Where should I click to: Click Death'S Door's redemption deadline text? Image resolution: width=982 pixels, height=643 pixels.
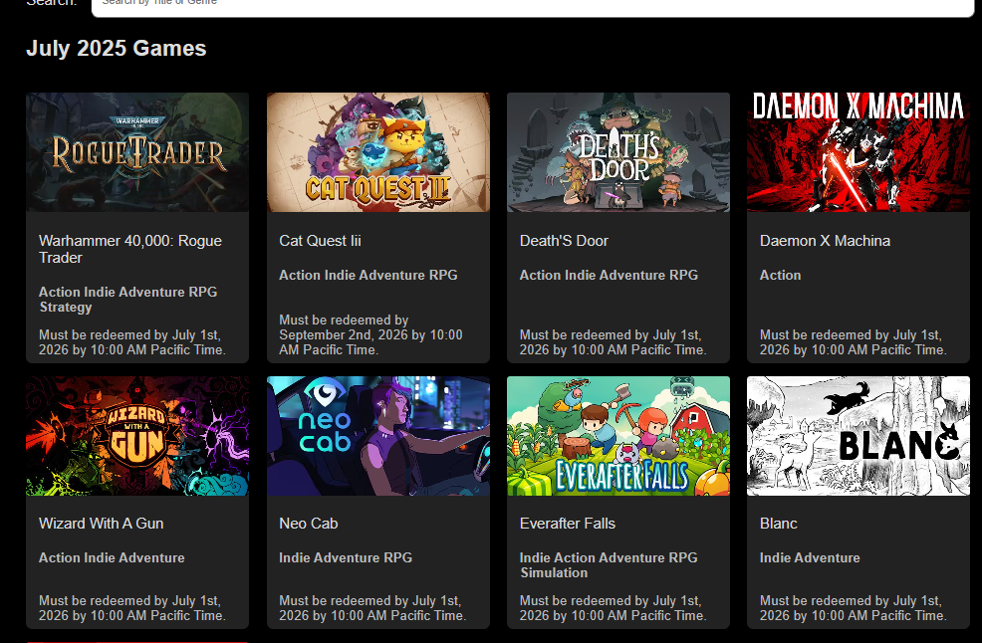[x=614, y=342]
